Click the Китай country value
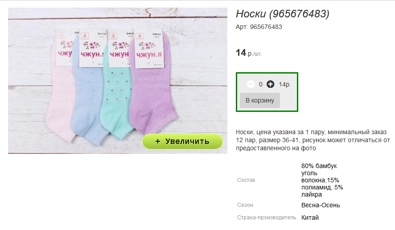The width and height of the screenshot is (395, 230). 310,218
